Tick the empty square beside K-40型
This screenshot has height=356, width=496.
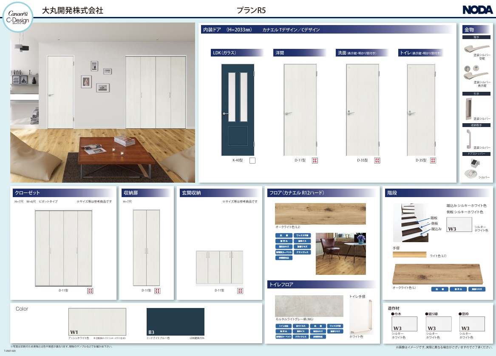pyautogui.click(x=252, y=161)
